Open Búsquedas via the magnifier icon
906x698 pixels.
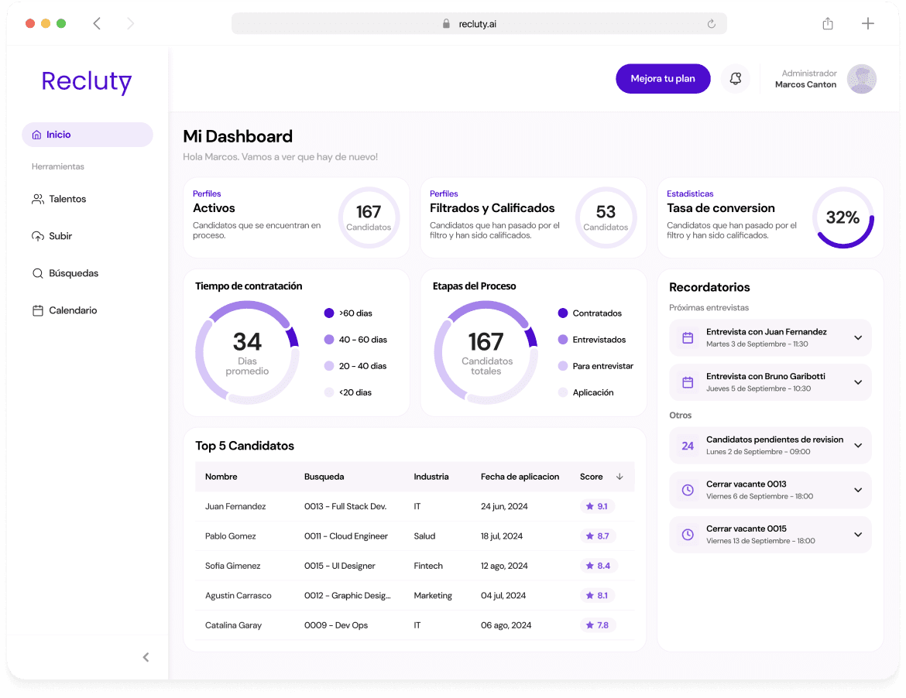coord(37,273)
